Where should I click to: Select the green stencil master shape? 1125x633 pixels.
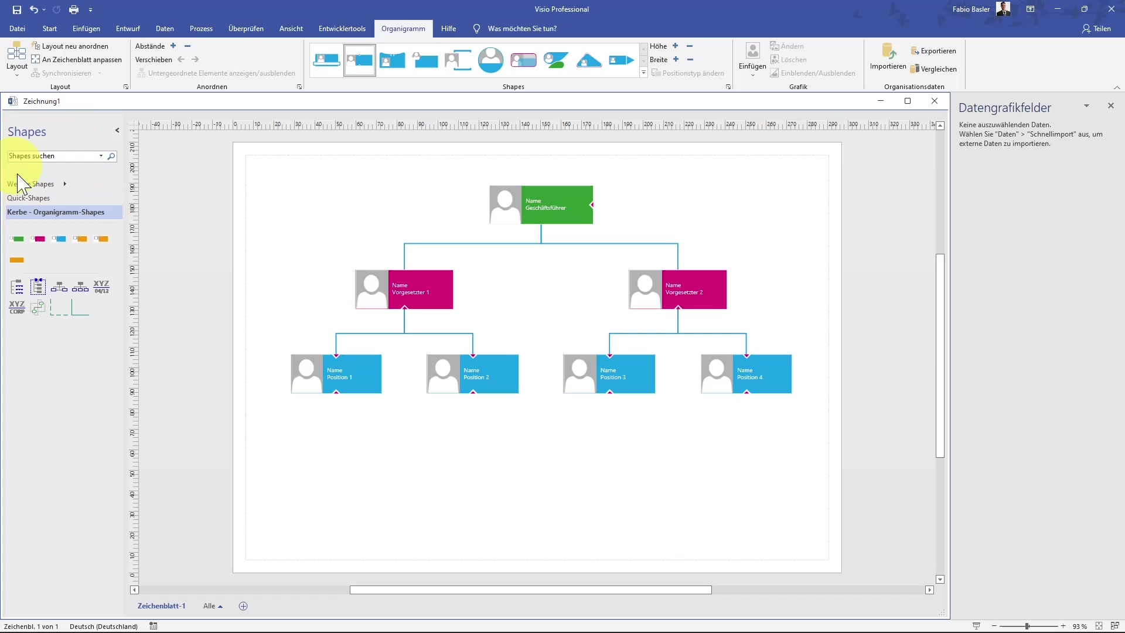[x=17, y=239]
